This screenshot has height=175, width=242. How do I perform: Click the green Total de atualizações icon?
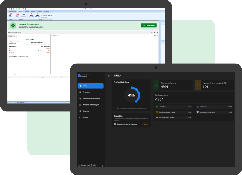[x=156, y=85]
